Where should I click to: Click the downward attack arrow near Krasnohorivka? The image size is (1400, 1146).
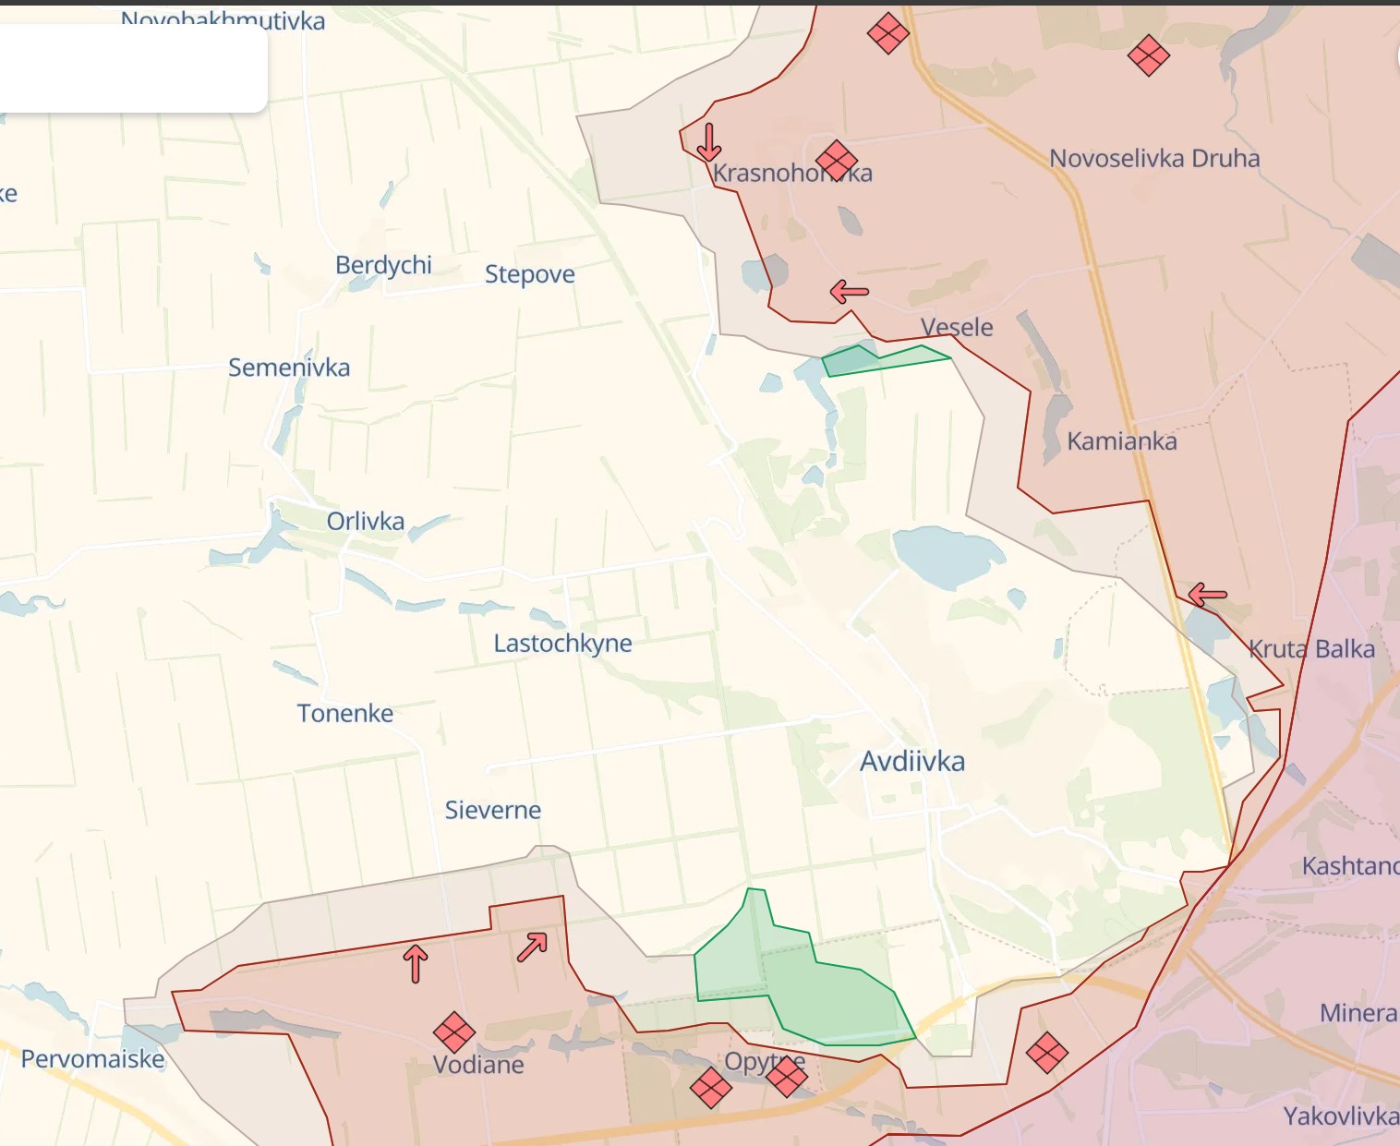pos(708,142)
